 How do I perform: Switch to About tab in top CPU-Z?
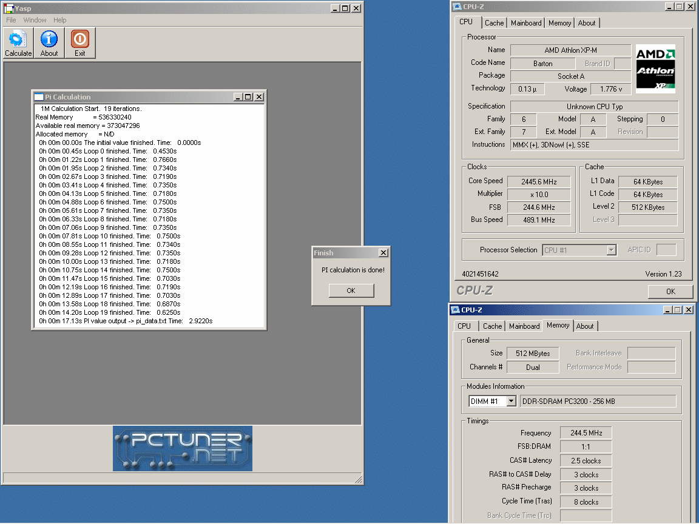pos(587,22)
